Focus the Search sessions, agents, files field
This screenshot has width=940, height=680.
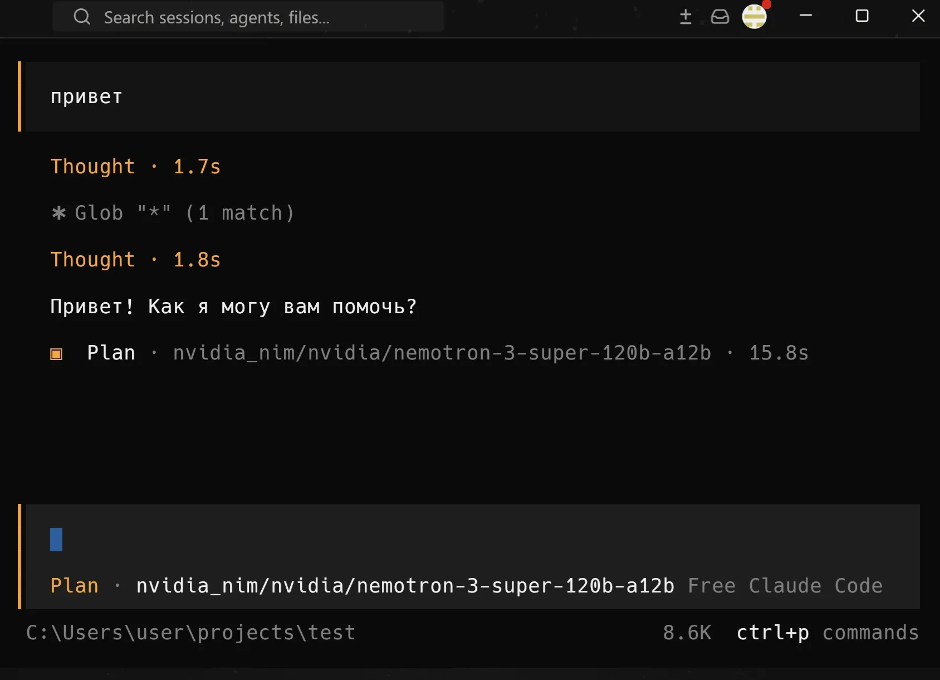(248, 17)
